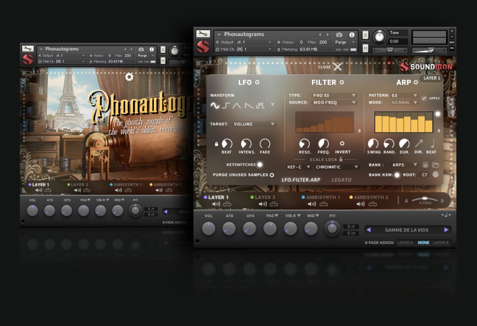477x326 pixels.
Task: Open the CHROMATIC scale dropdown
Action: click(337, 167)
